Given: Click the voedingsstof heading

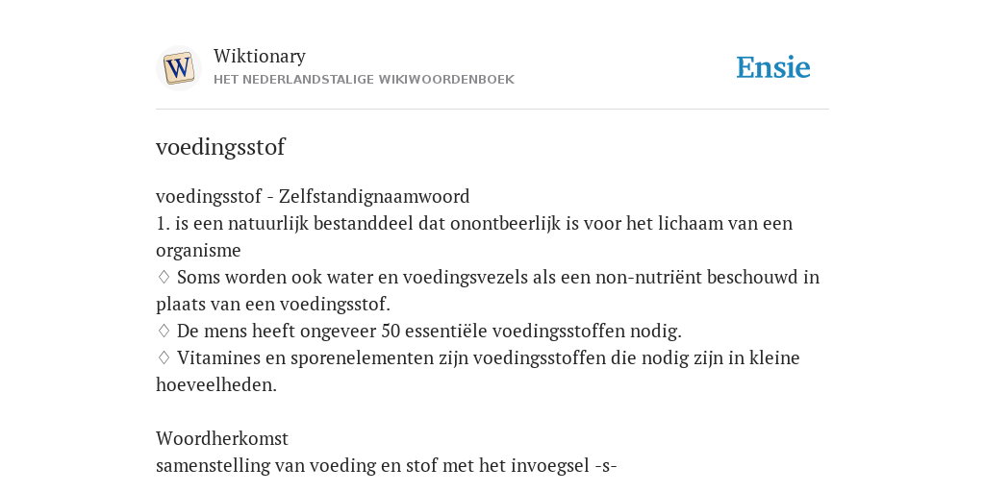Looking at the screenshot, I should (x=220, y=147).
